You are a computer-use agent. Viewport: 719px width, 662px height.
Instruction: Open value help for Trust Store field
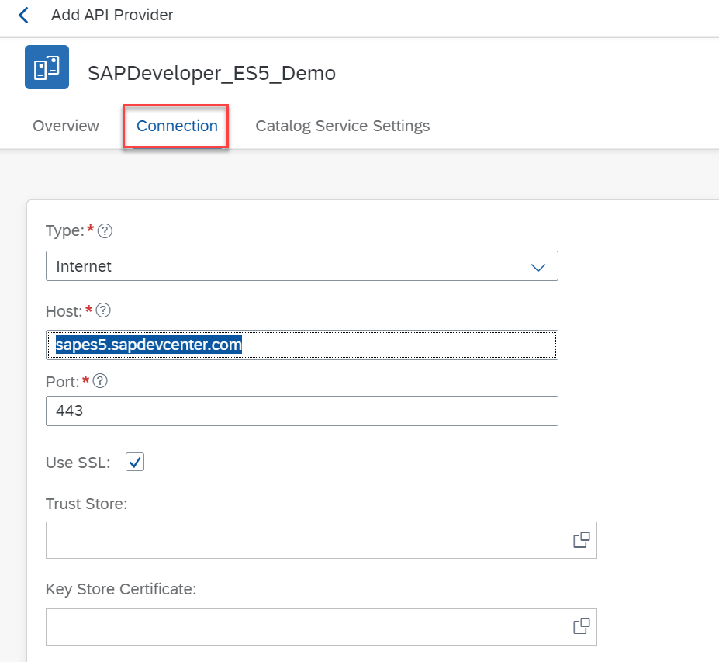tap(581, 540)
